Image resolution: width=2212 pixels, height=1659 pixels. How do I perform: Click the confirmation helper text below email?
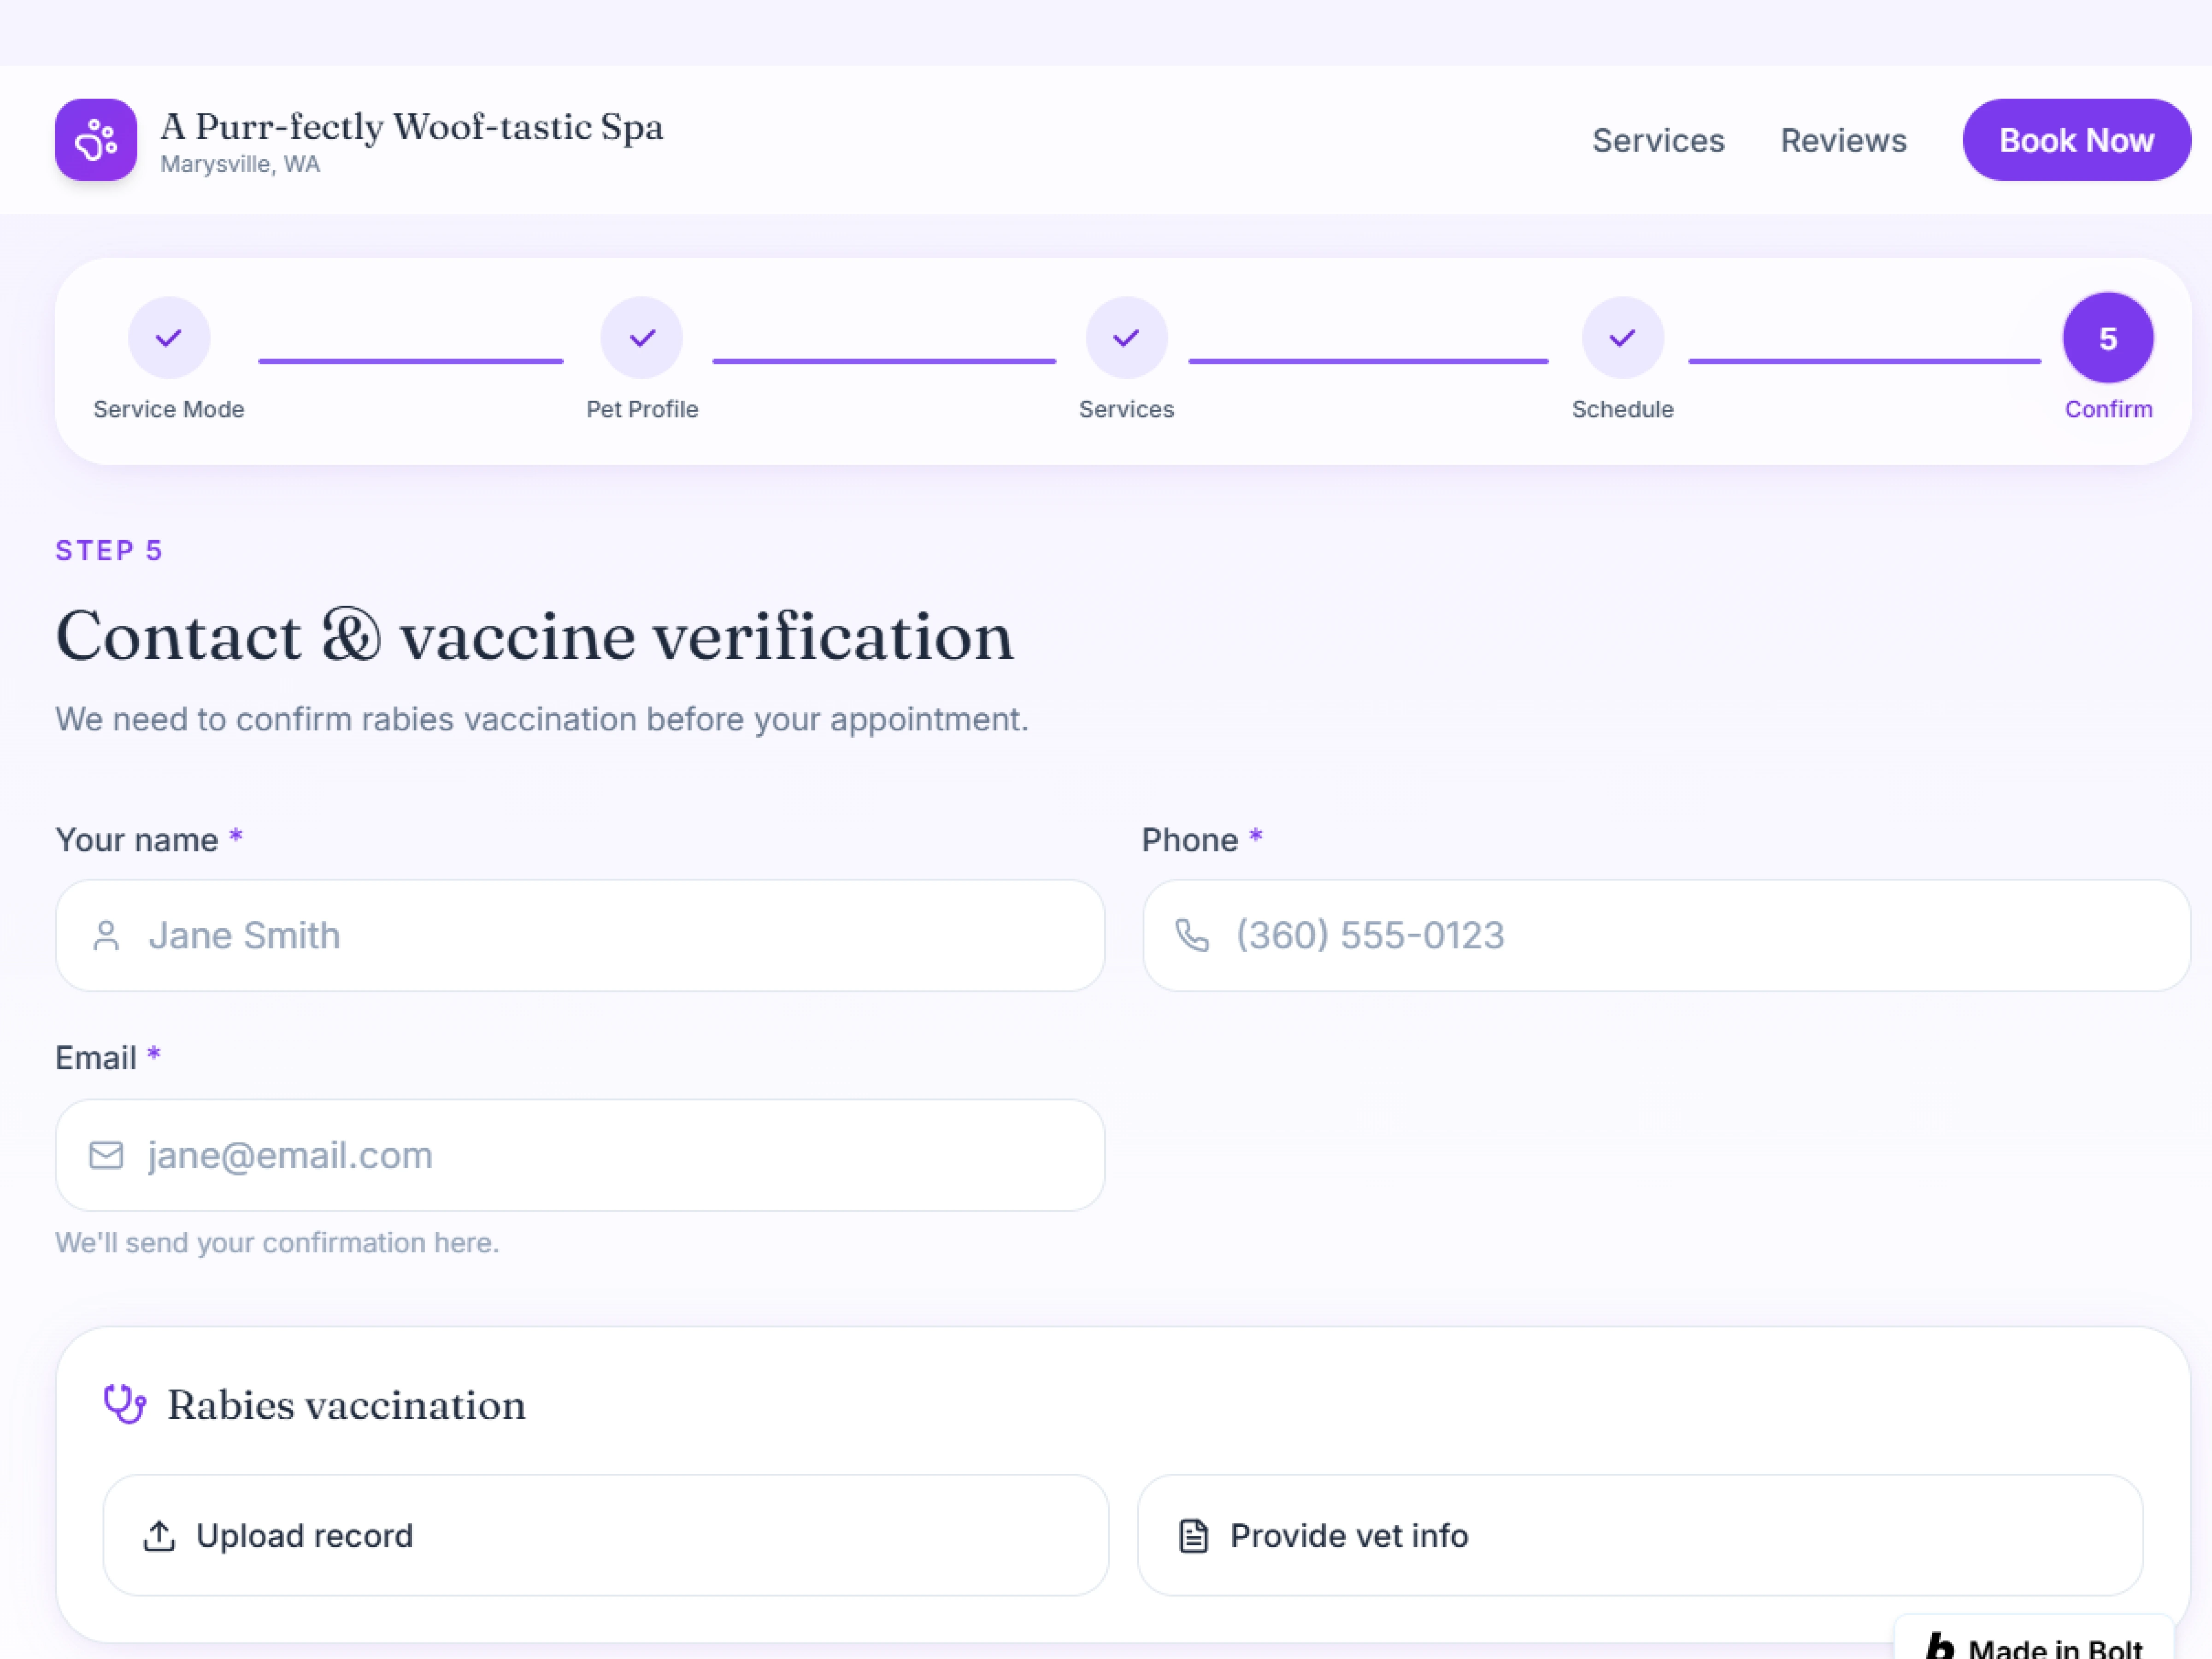277,1242
